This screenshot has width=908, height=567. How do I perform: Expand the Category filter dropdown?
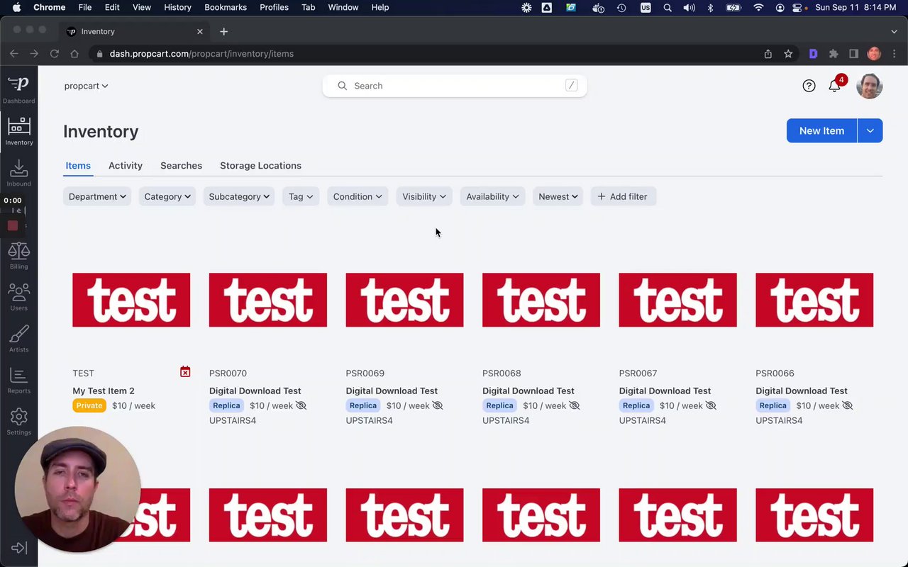167,196
